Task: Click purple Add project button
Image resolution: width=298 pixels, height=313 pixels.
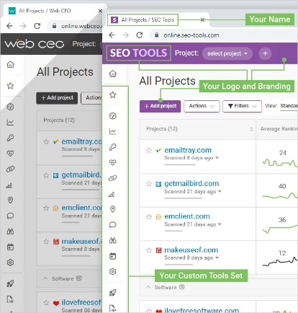Action: click(x=160, y=106)
